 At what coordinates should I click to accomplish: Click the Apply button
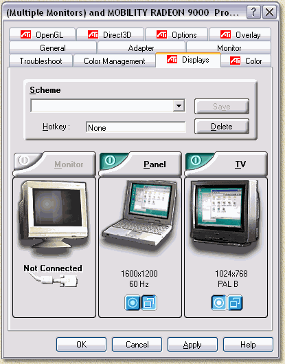pos(192,345)
